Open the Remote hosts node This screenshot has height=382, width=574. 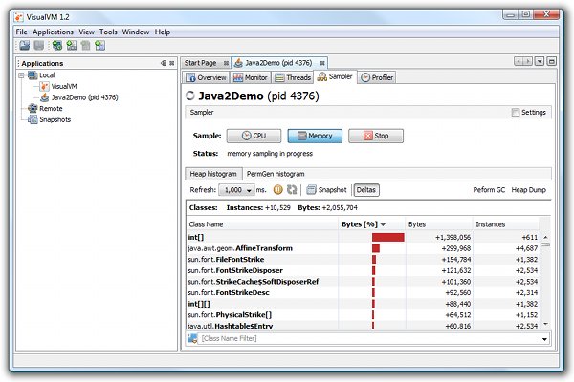click(51, 109)
